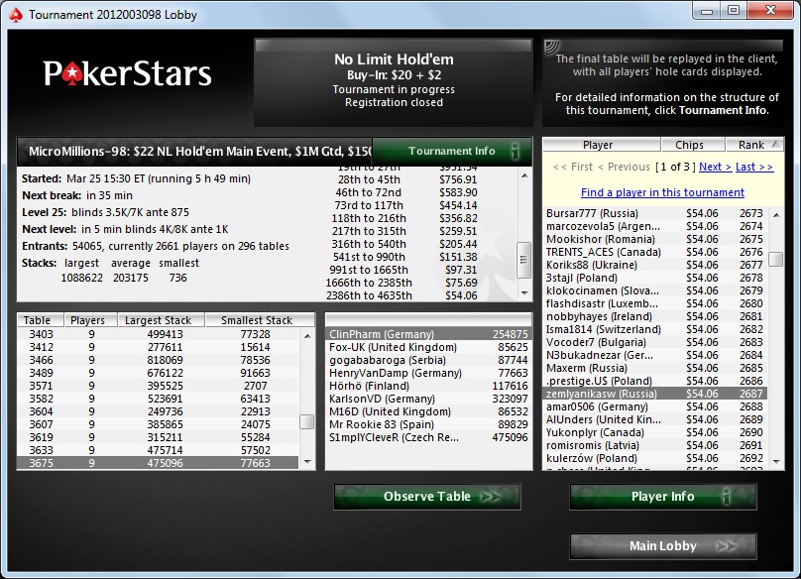Select Koriks88 (Ukraine) in the ranking list
801x579 pixels.
pyautogui.click(x=656, y=265)
